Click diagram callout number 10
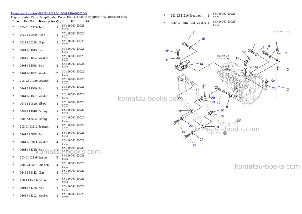Image resolution: width=302 pixels, height=214 pixels. (x=219, y=102)
